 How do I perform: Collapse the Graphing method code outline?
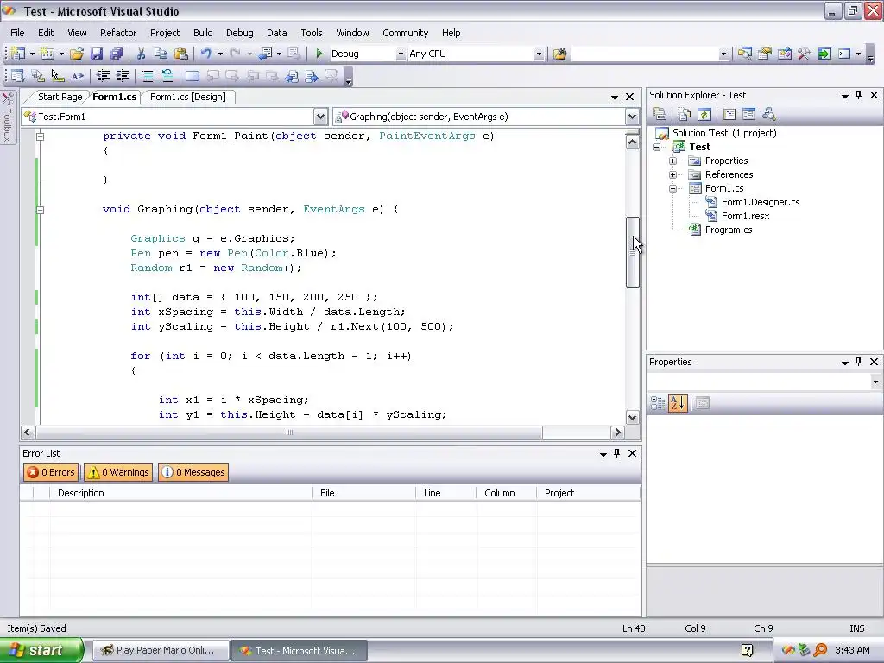click(40, 210)
